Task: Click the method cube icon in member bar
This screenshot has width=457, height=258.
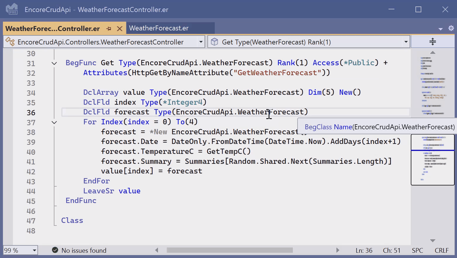Action: [214, 42]
